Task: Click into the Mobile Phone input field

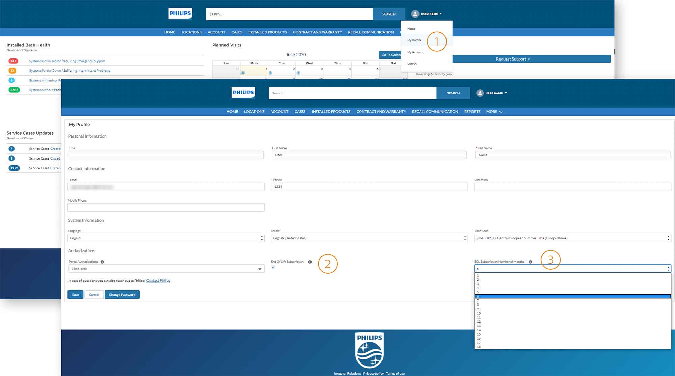Action: [166, 207]
